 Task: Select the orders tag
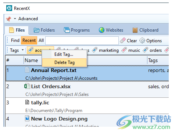coord(152,50)
